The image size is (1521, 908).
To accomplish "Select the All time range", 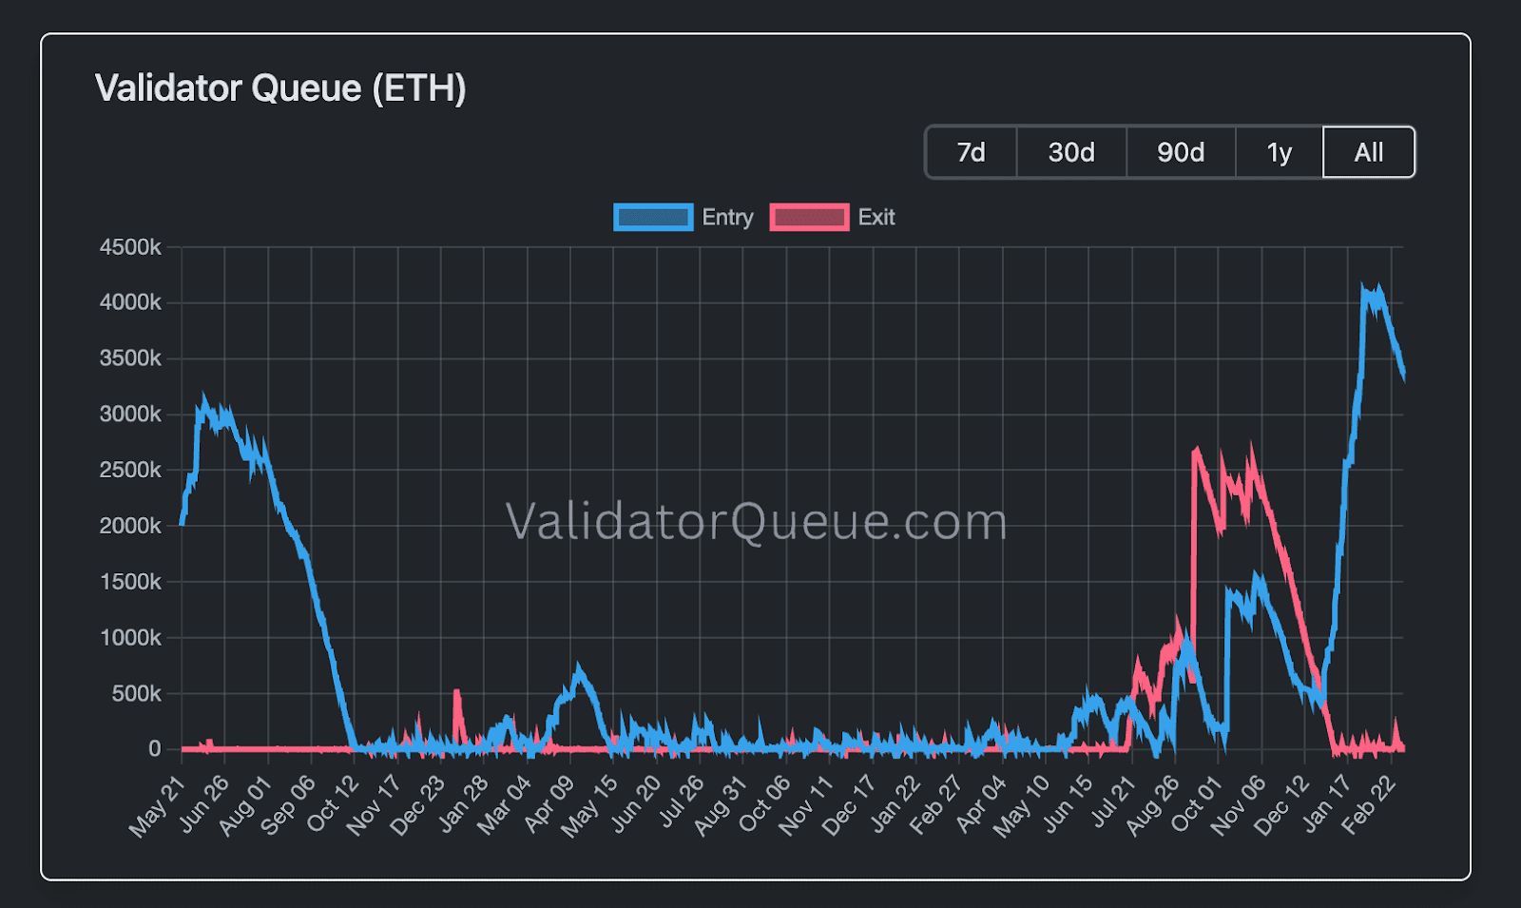I will coord(1368,152).
